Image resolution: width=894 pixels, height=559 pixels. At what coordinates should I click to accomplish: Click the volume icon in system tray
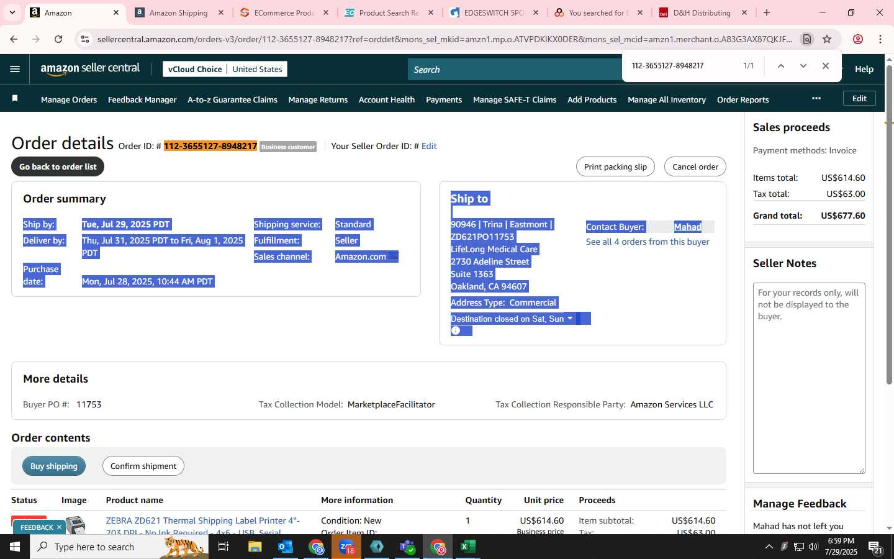(813, 547)
